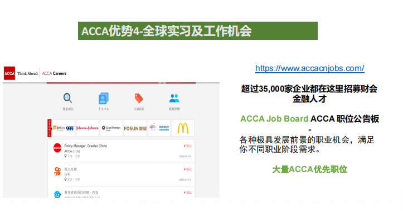403x211 pixels.
Task: Click the red vertical banner beside company logos
Action: pyautogui.click(x=50, y=128)
